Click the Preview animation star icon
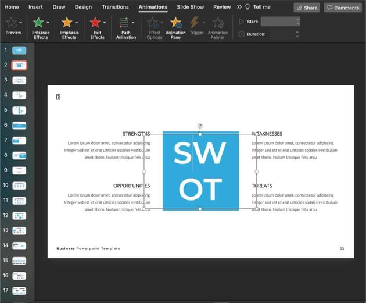This screenshot has width=366, height=303. coord(10,23)
